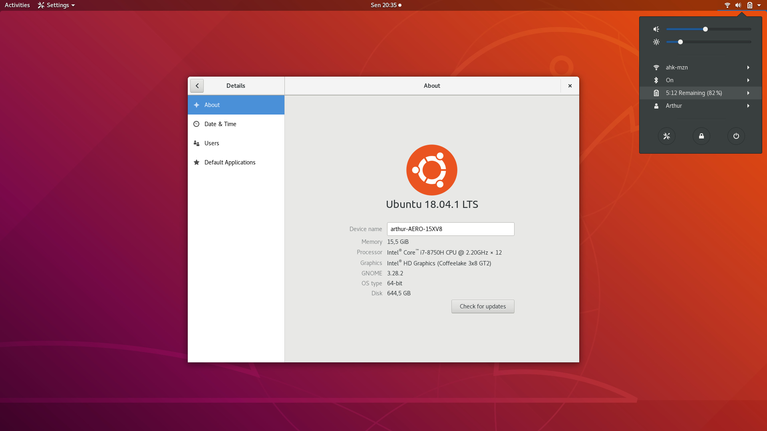The height and width of the screenshot is (431, 767).
Task: Expand the Bluetooth On submenu
Action: point(701,80)
